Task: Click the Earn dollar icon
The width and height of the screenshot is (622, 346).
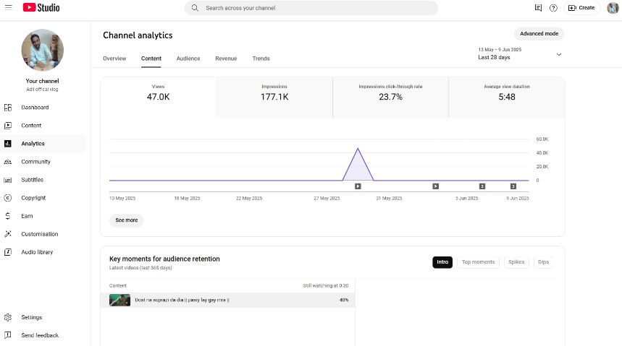Action: pyautogui.click(x=8, y=216)
